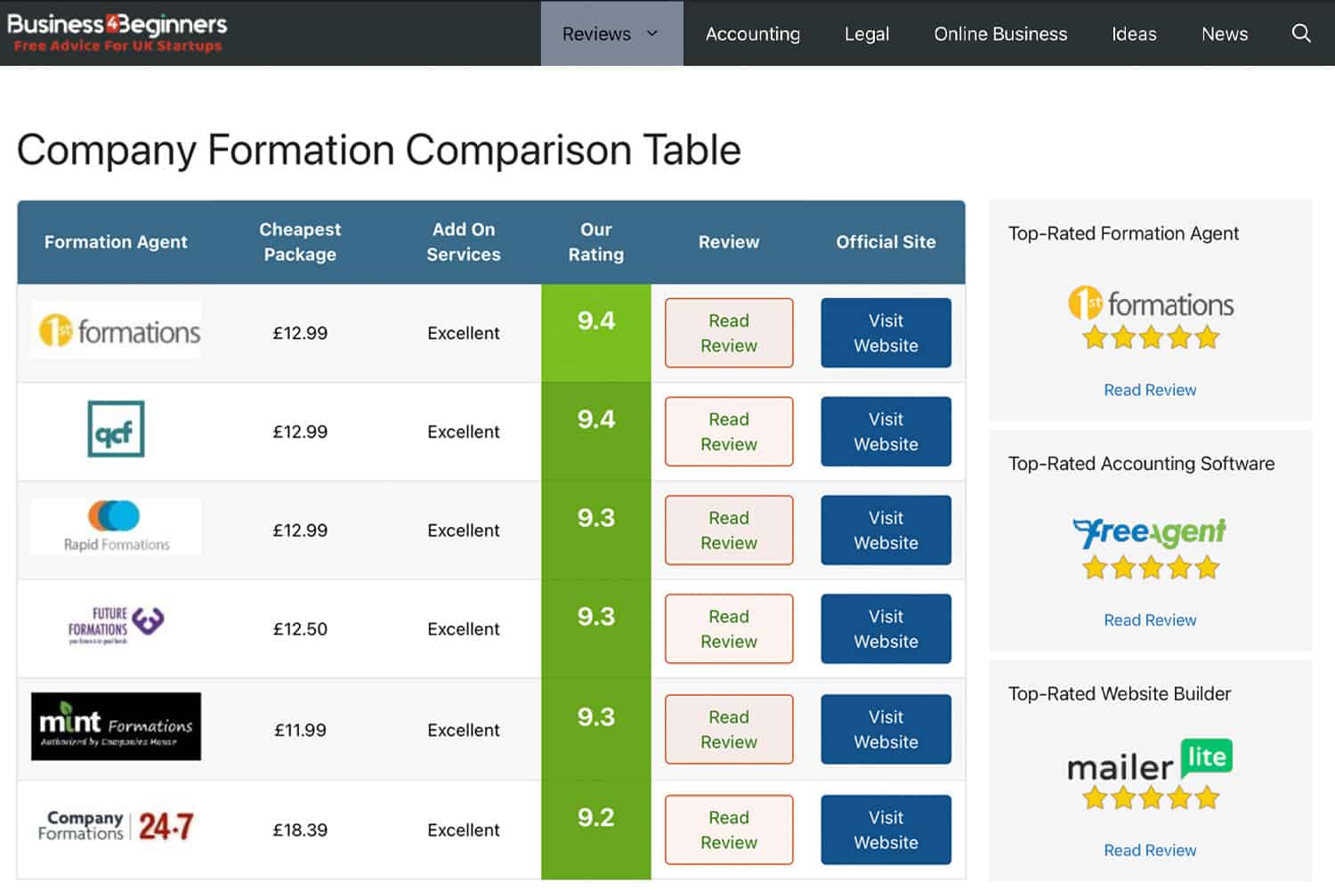Read Review for the qcf row
This screenshot has width=1335, height=890.
click(x=729, y=432)
